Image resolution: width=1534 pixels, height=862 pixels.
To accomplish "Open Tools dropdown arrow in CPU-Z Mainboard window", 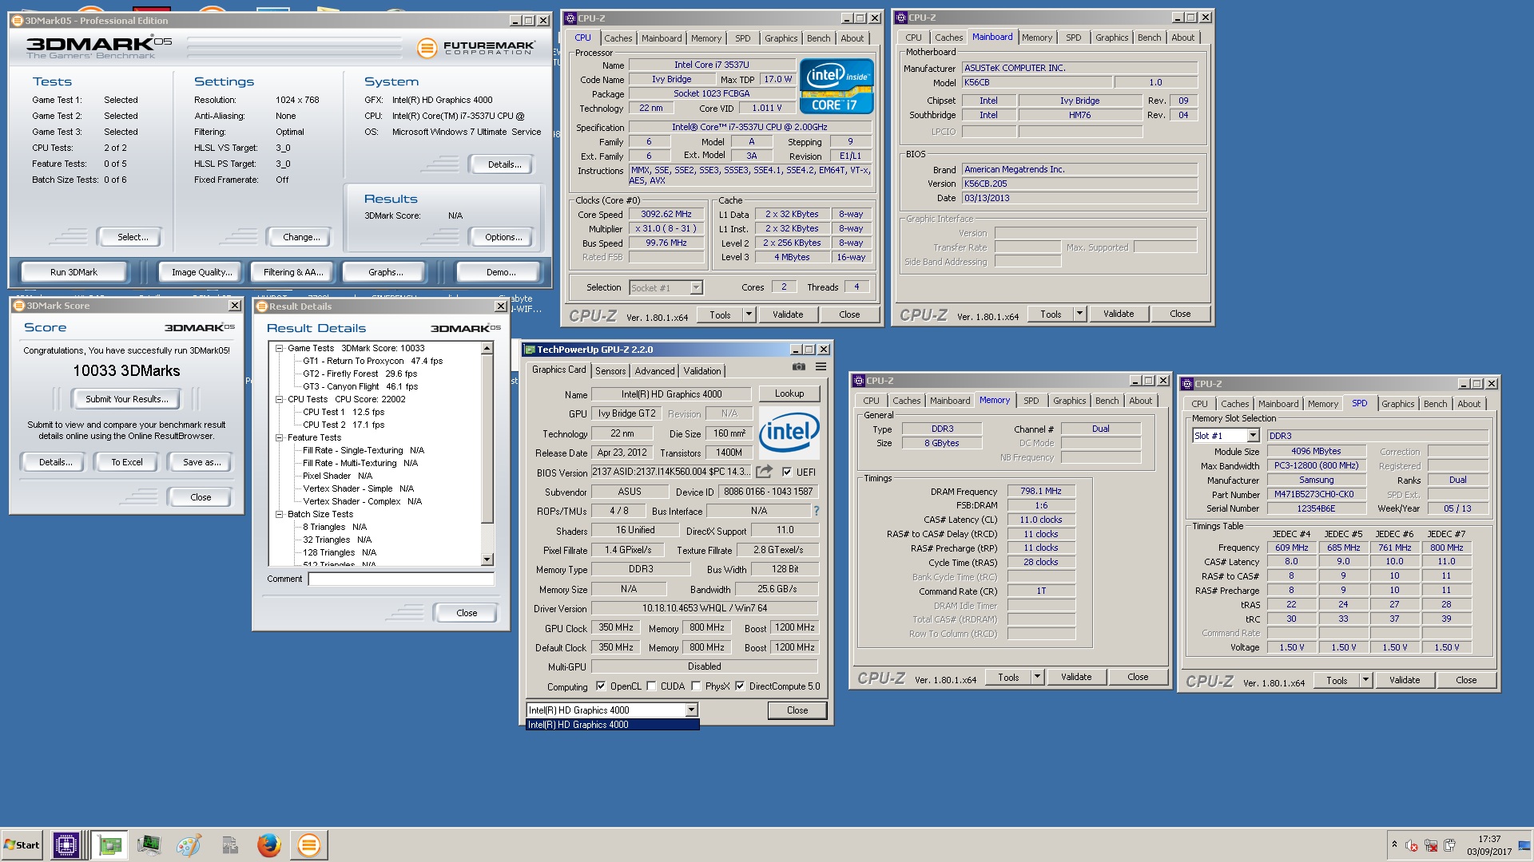I will click(x=1079, y=314).
